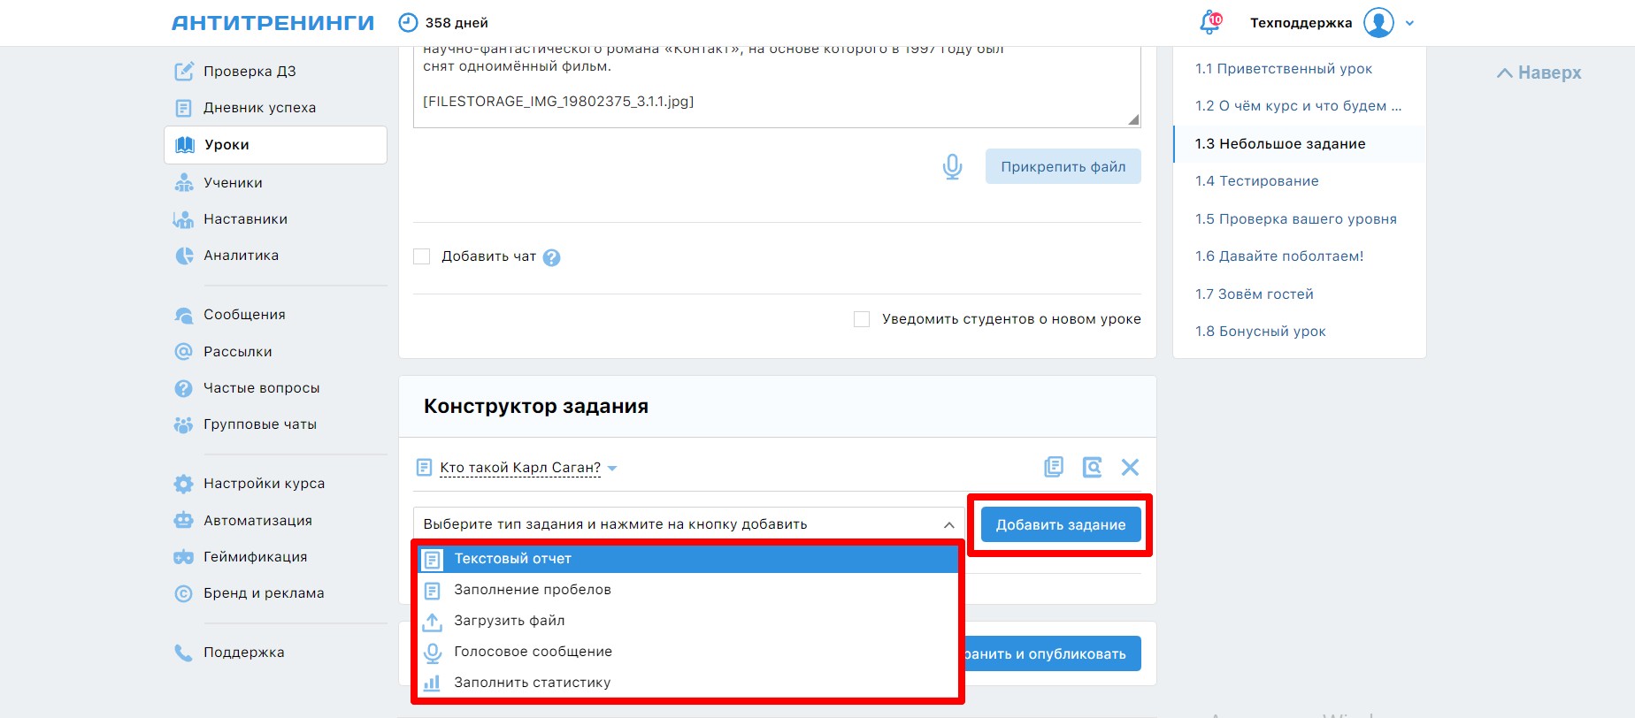
Task: Click the Прикрепить файл button
Action: pyautogui.click(x=1063, y=167)
